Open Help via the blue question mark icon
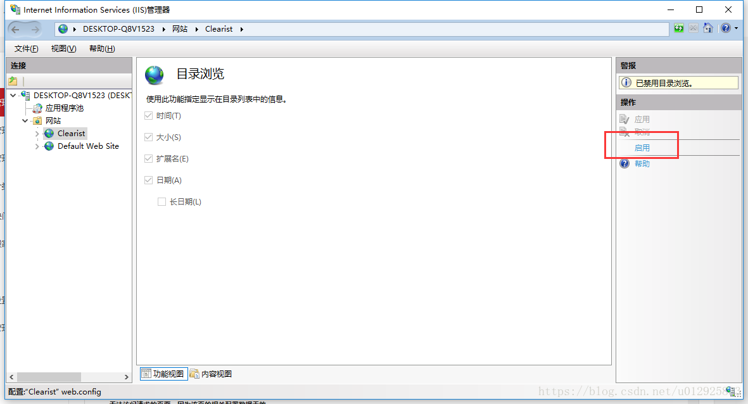 tap(724, 28)
